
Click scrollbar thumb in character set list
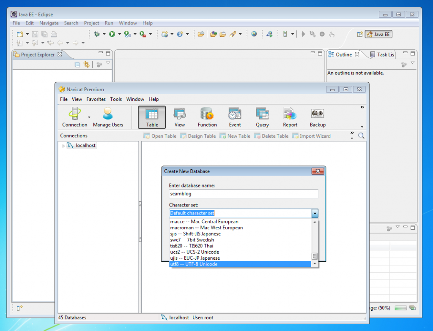coord(315,256)
